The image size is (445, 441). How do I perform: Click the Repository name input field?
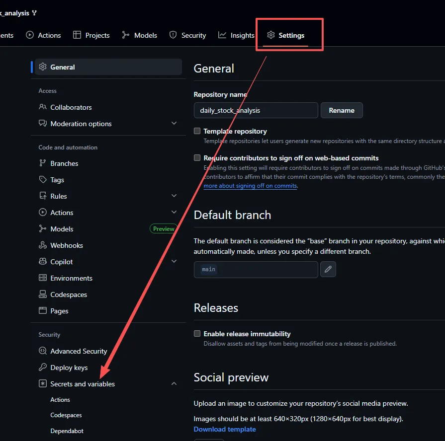(256, 110)
